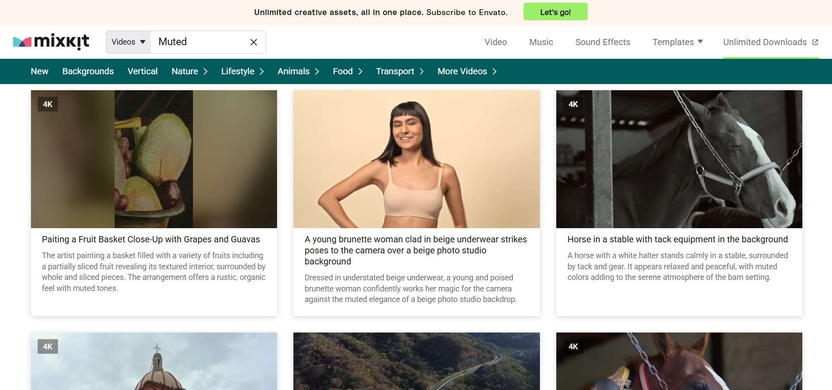832x390 pixels.
Task: Expand the More Videos chevron arrow
Action: 494,71
